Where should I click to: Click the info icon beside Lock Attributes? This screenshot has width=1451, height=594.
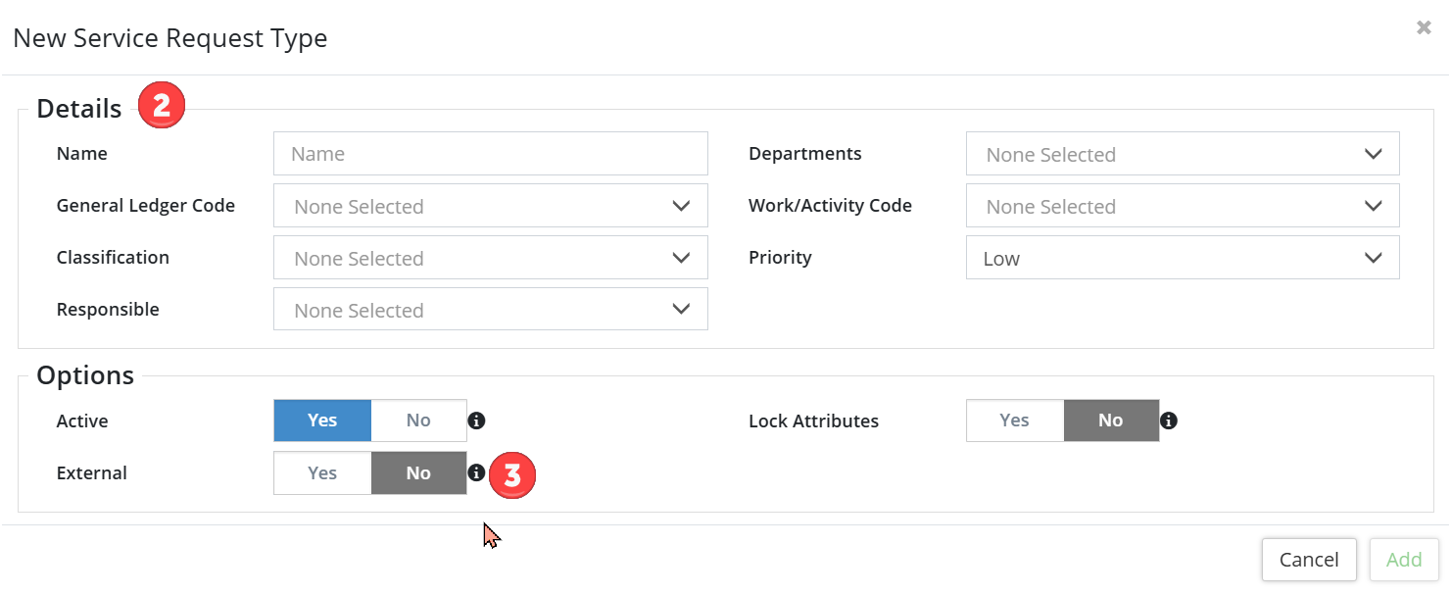(x=1168, y=421)
